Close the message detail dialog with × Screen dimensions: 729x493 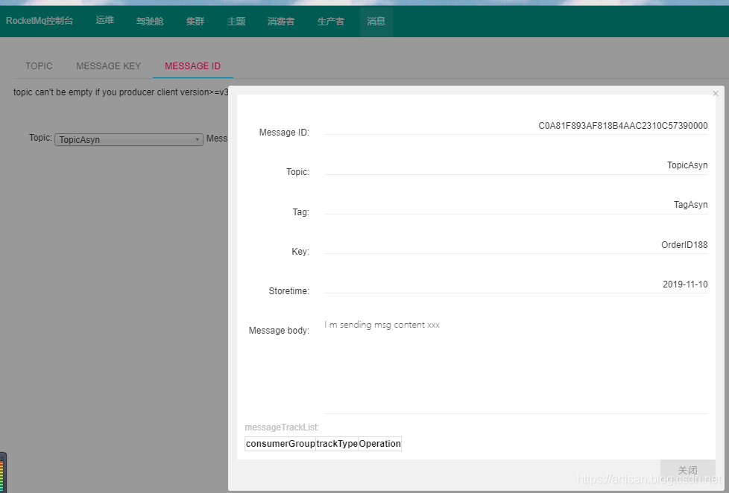point(716,94)
